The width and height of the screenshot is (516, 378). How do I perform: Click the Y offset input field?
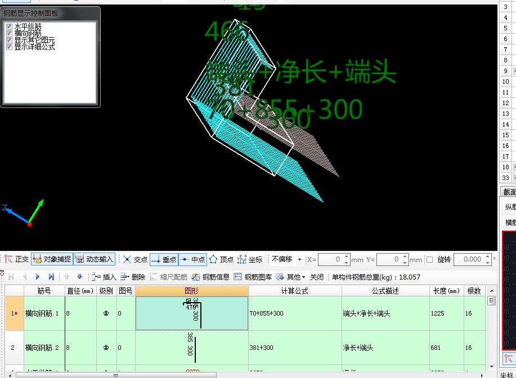point(389,259)
